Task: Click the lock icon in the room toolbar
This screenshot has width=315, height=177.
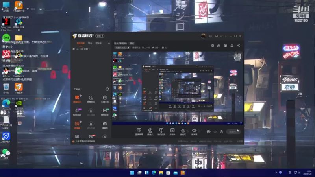Action: click(x=219, y=46)
